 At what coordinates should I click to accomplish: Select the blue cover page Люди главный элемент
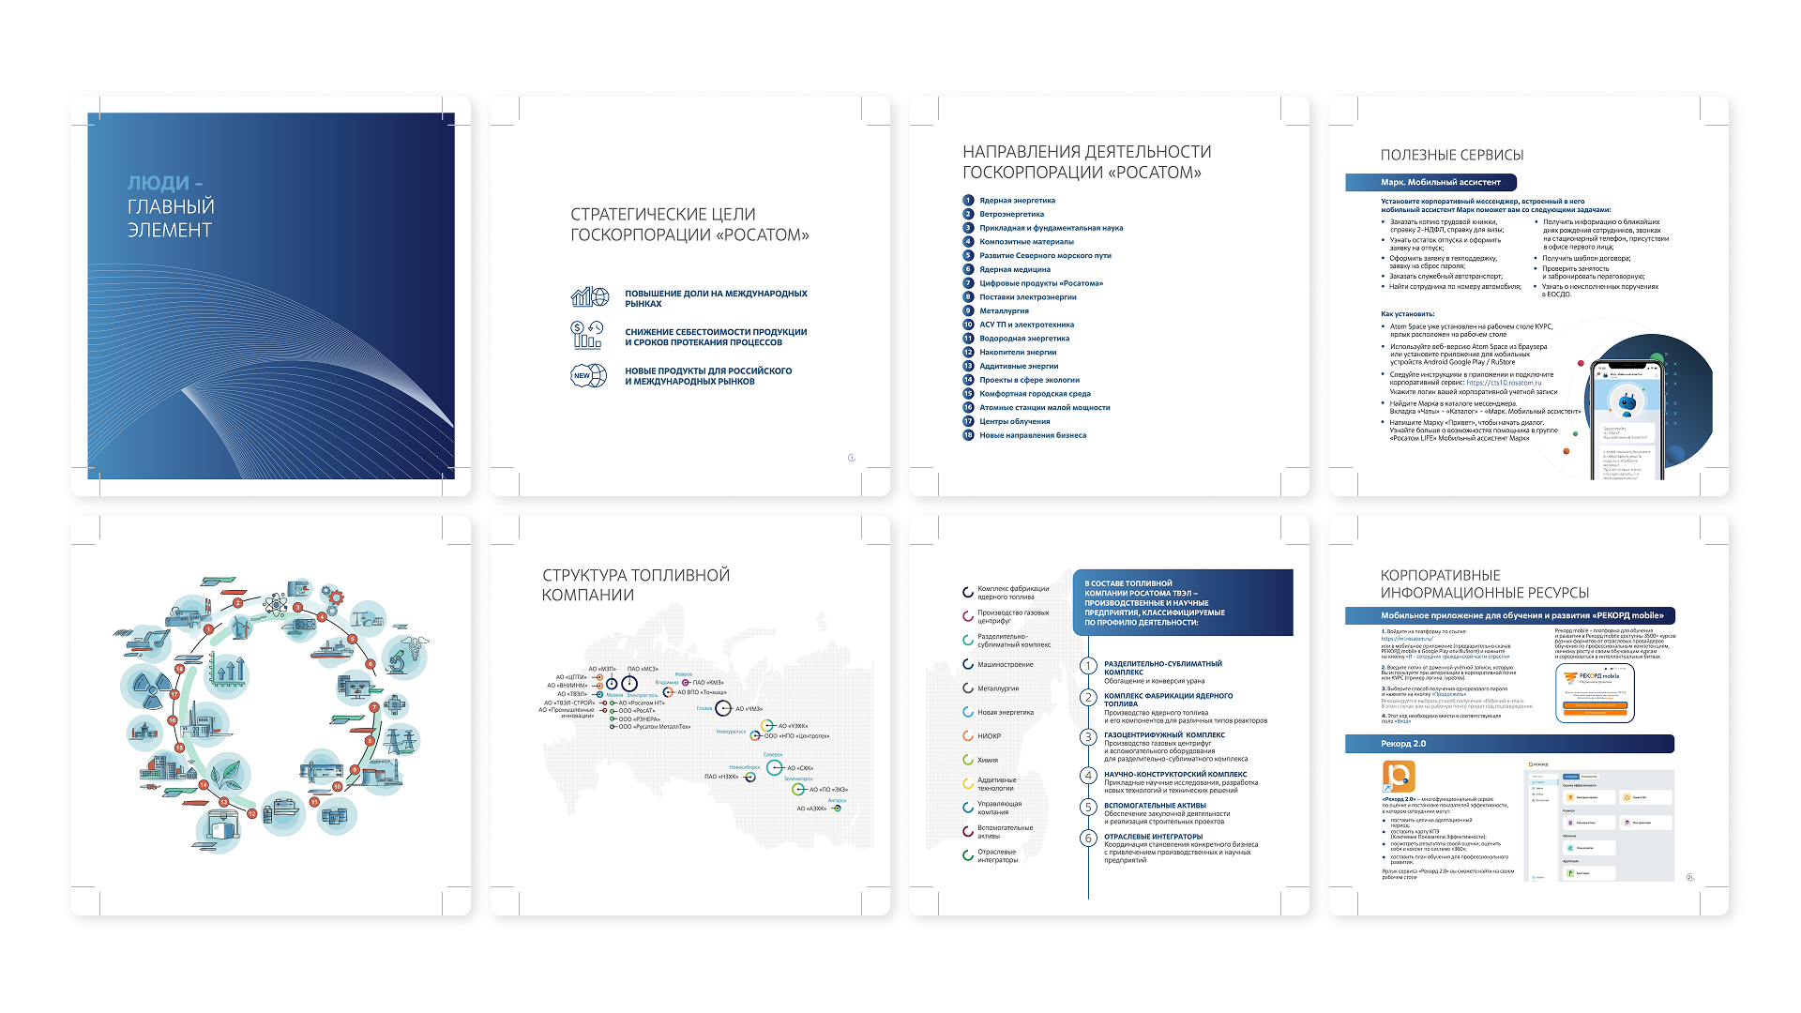[x=271, y=296]
